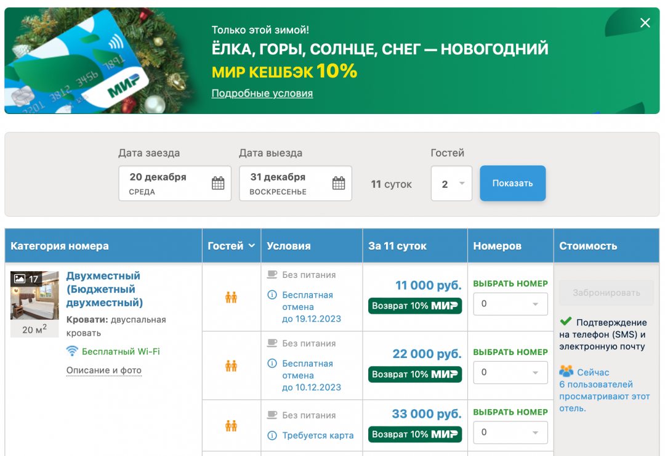The height and width of the screenshot is (456, 665).
Task: Click the users icon beside Сейчас
Action: pyautogui.click(x=566, y=372)
